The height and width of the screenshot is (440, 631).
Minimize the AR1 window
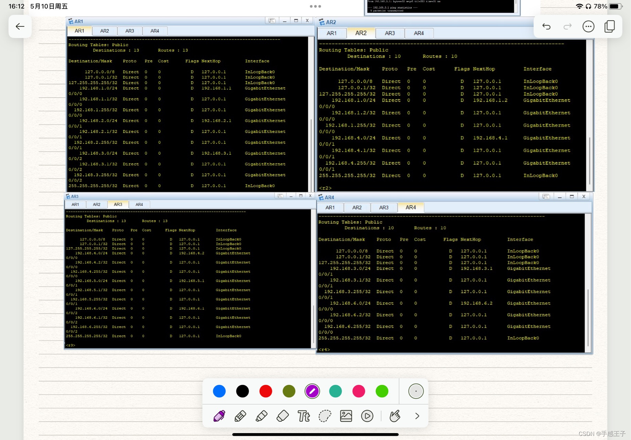[285, 21]
